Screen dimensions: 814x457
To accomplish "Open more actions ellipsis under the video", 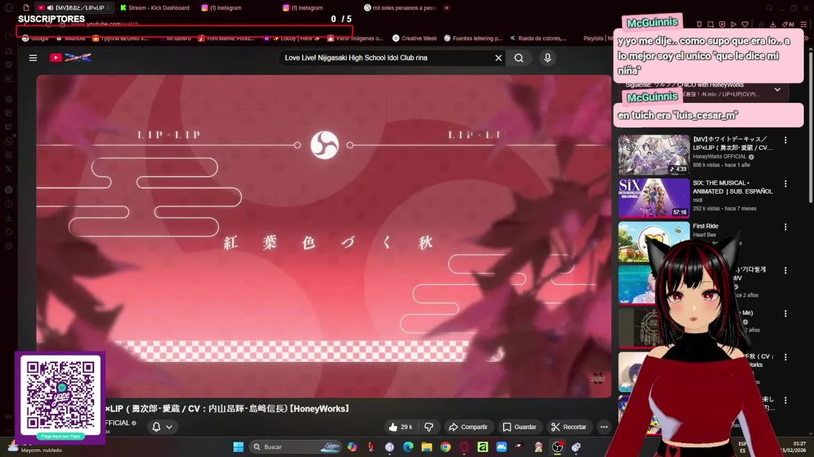I will coord(604,427).
